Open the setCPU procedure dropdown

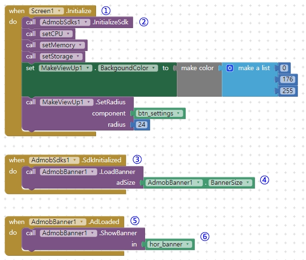click(56, 34)
